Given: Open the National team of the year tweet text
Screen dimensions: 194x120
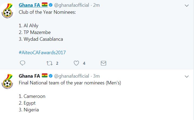Looking at the screenshot, I should (x=70, y=83).
